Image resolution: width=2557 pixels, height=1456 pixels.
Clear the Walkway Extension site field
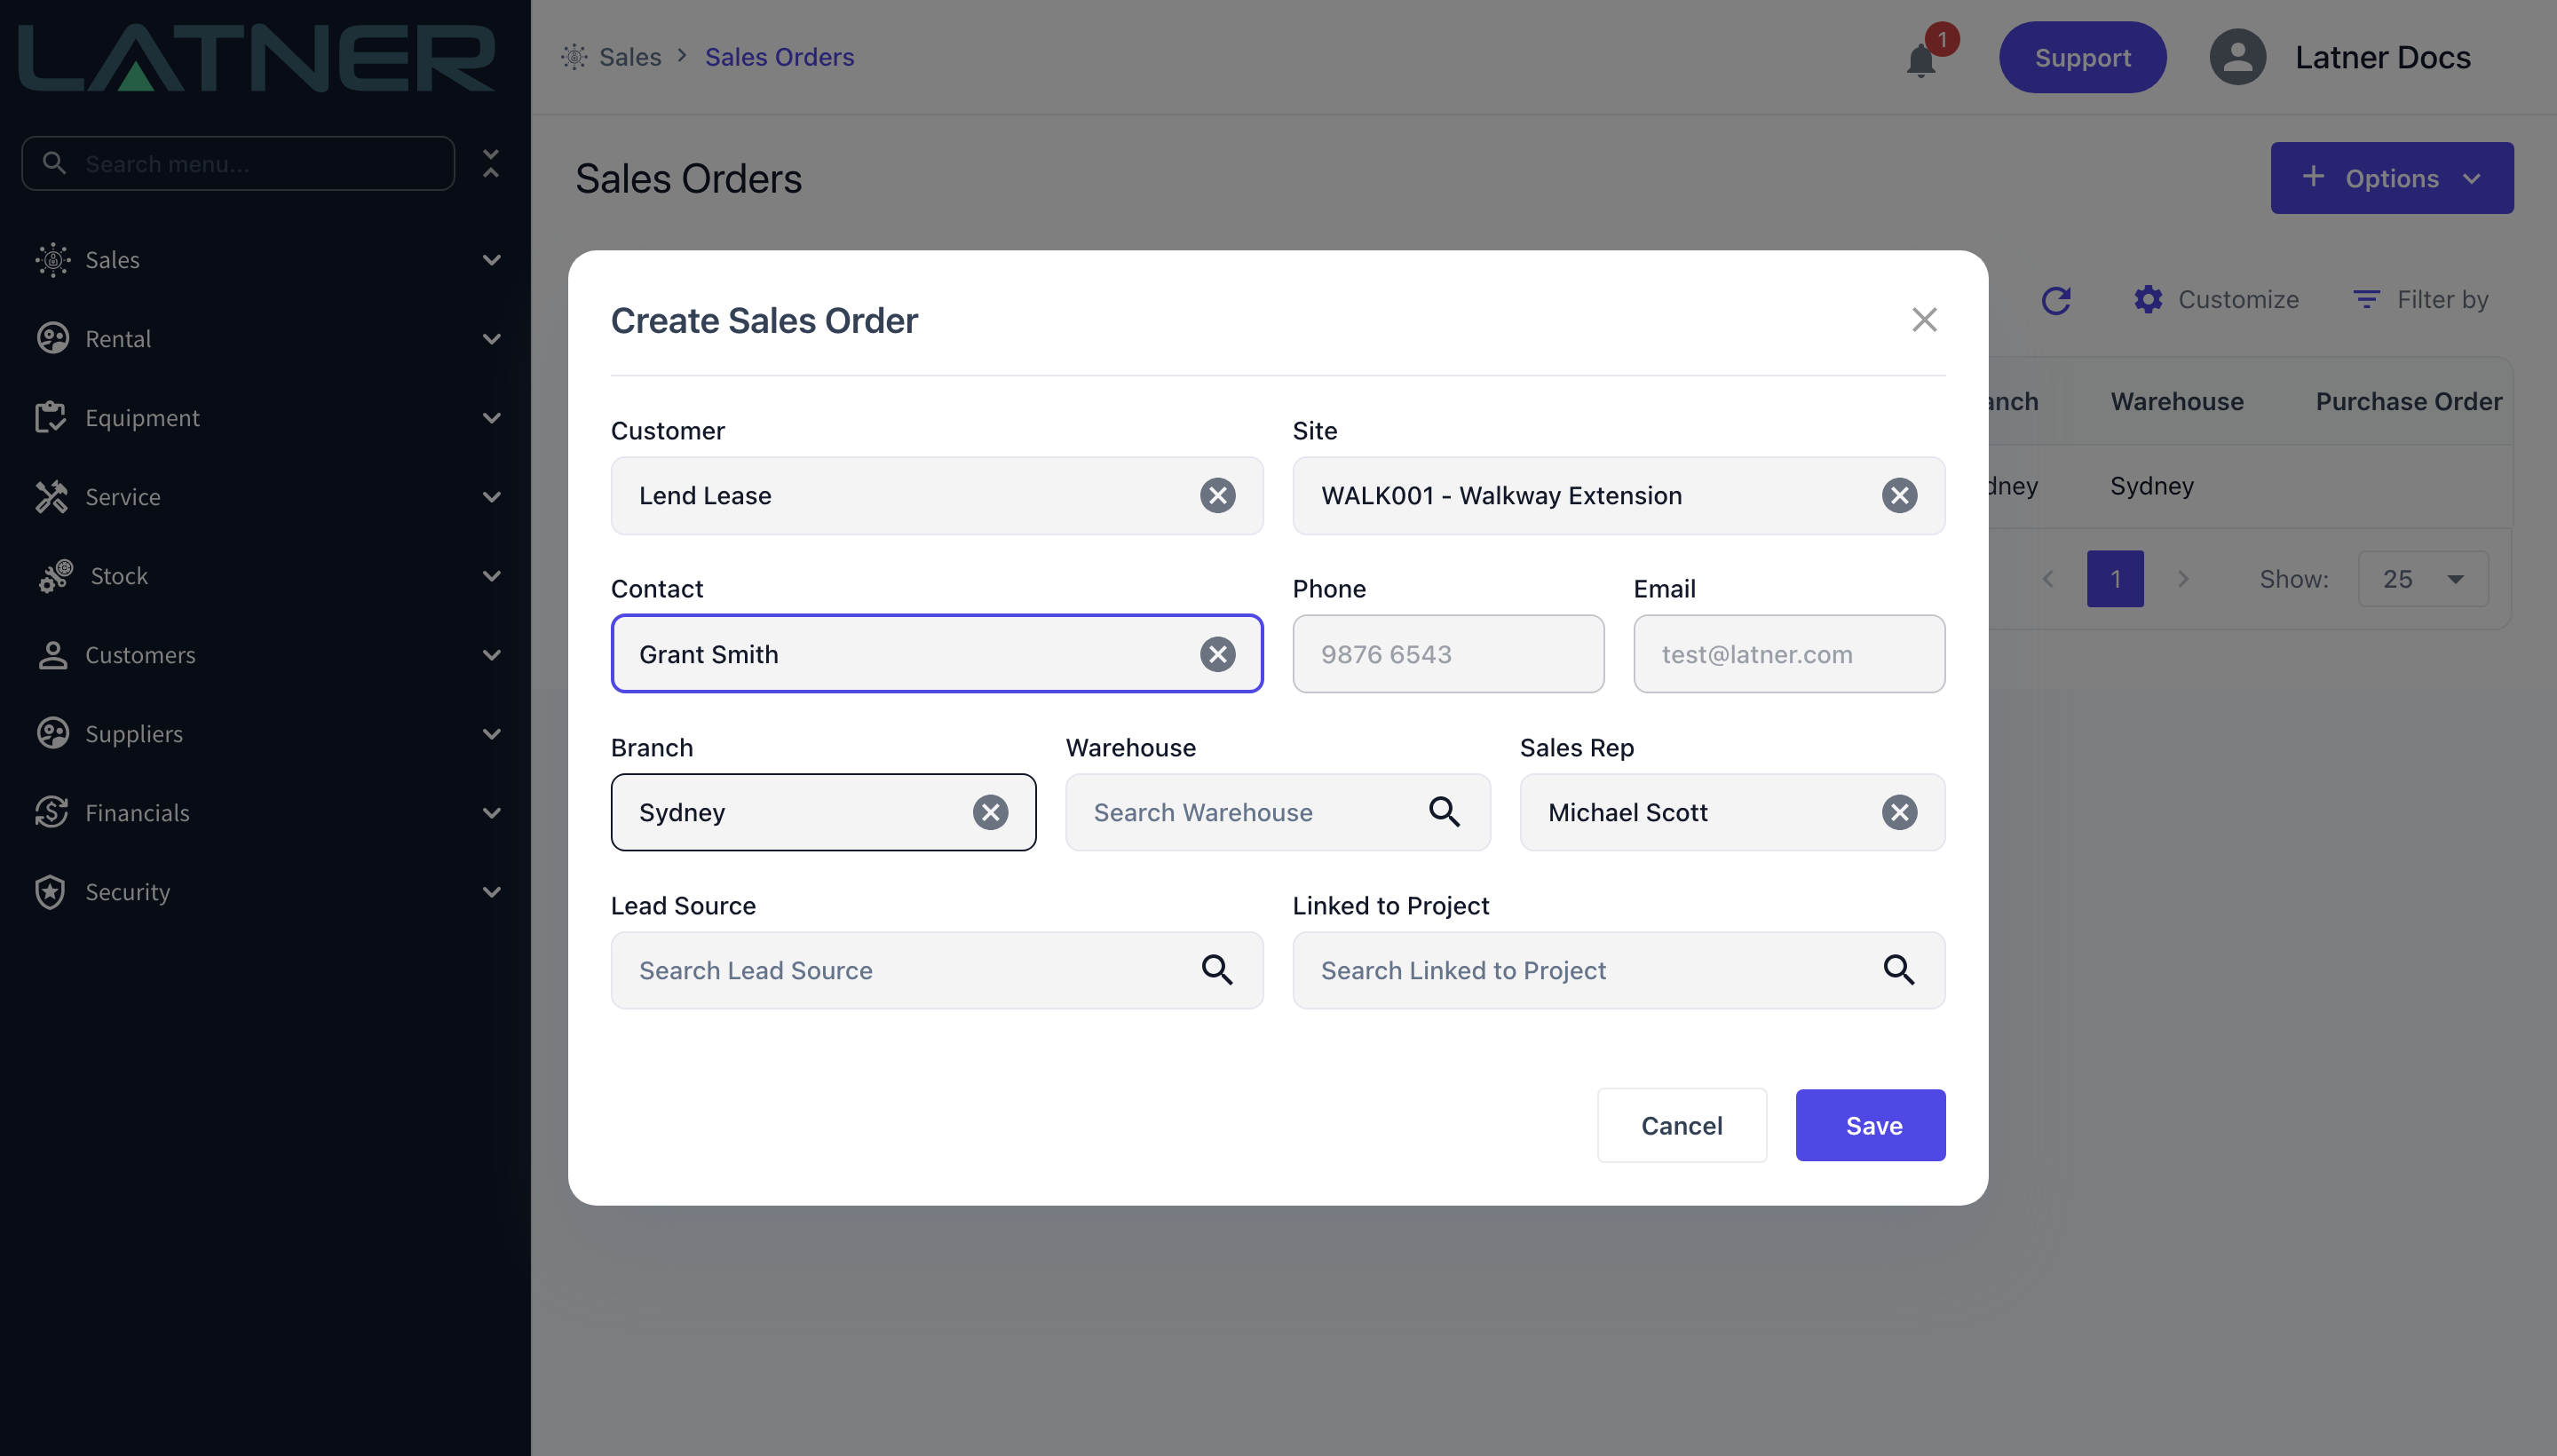point(1899,496)
